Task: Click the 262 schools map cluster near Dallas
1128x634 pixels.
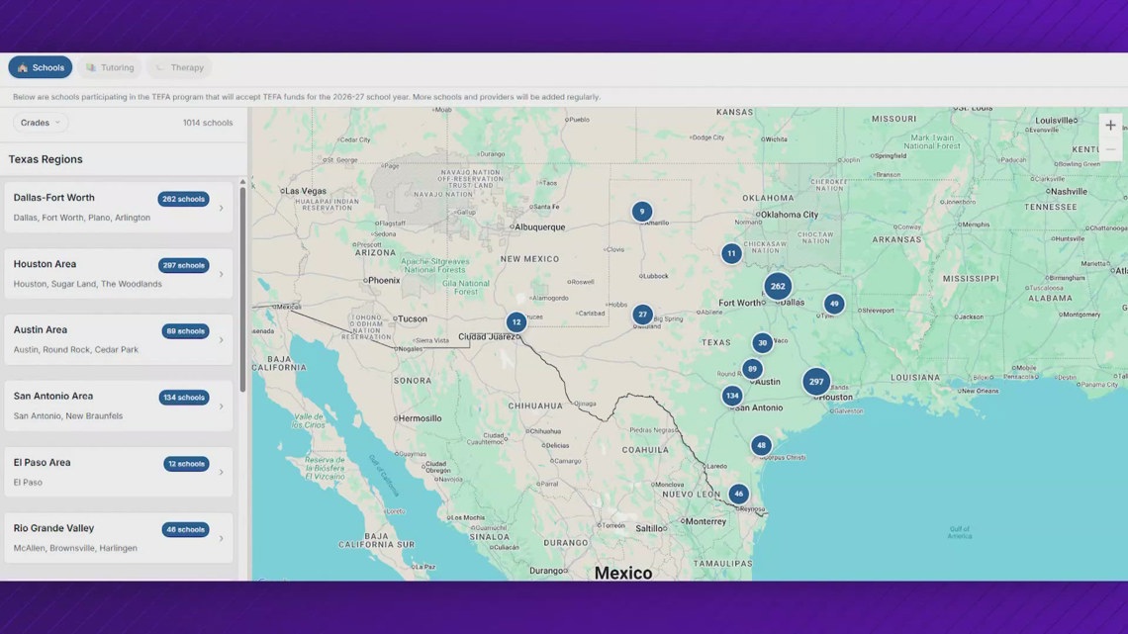Action: click(778, 287)
